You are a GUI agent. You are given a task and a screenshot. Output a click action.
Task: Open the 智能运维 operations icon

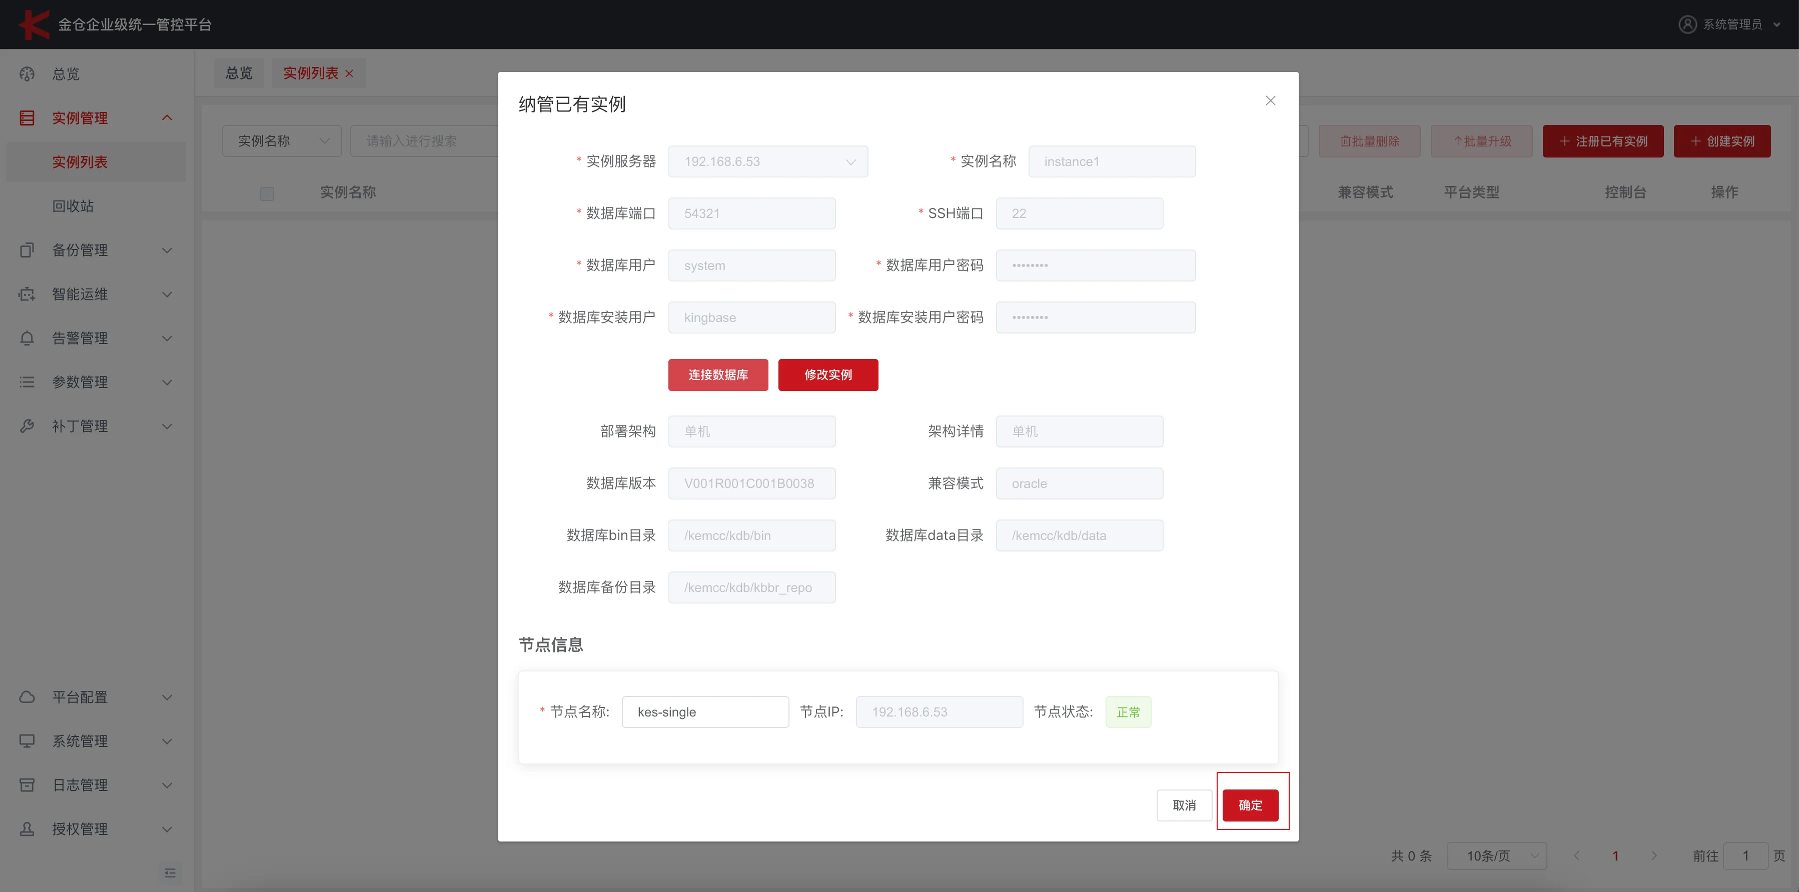[27, 294]
